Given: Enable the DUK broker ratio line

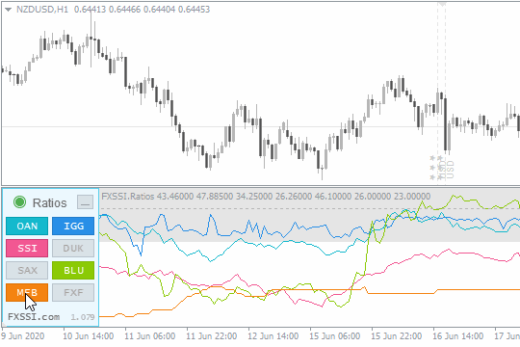Looking at the screenshot, I should 73,249.
